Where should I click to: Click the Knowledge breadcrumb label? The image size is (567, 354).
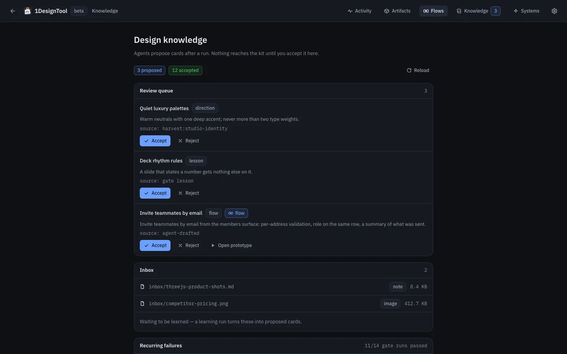click(105, 11)
